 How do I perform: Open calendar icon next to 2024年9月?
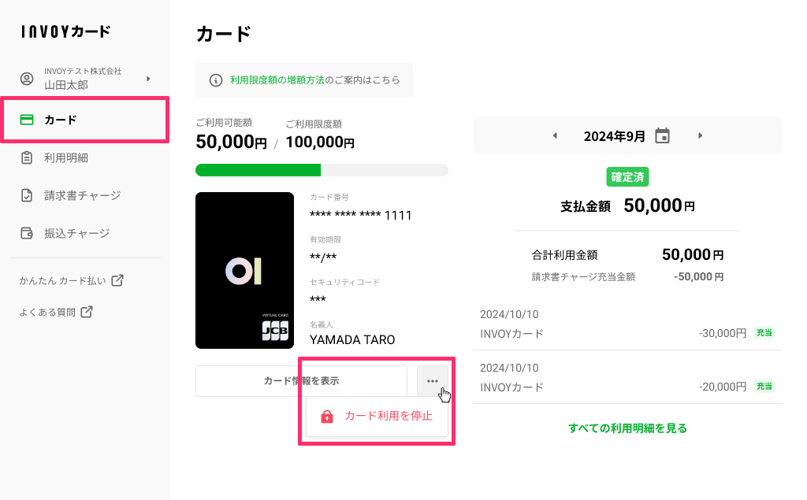[662, 135]
